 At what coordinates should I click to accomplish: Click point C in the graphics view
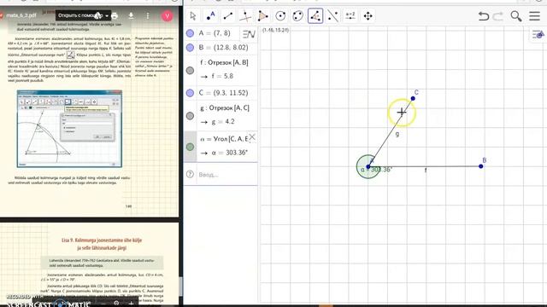(413, 99)
